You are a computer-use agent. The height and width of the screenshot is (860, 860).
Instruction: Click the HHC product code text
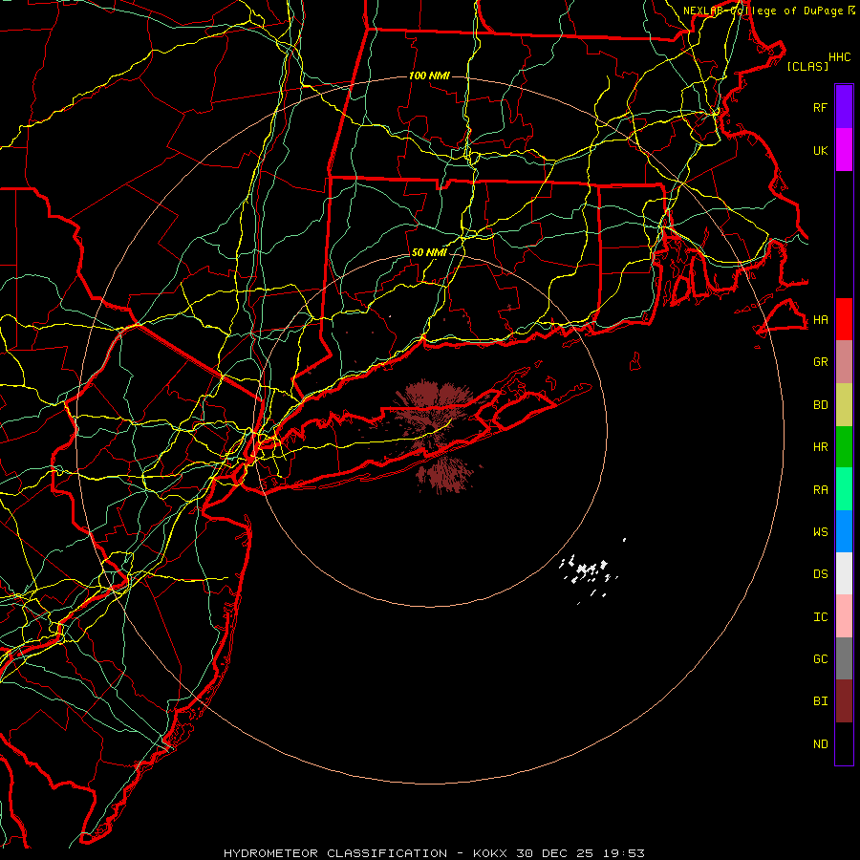pyautogui.click(x=839, y=57)
